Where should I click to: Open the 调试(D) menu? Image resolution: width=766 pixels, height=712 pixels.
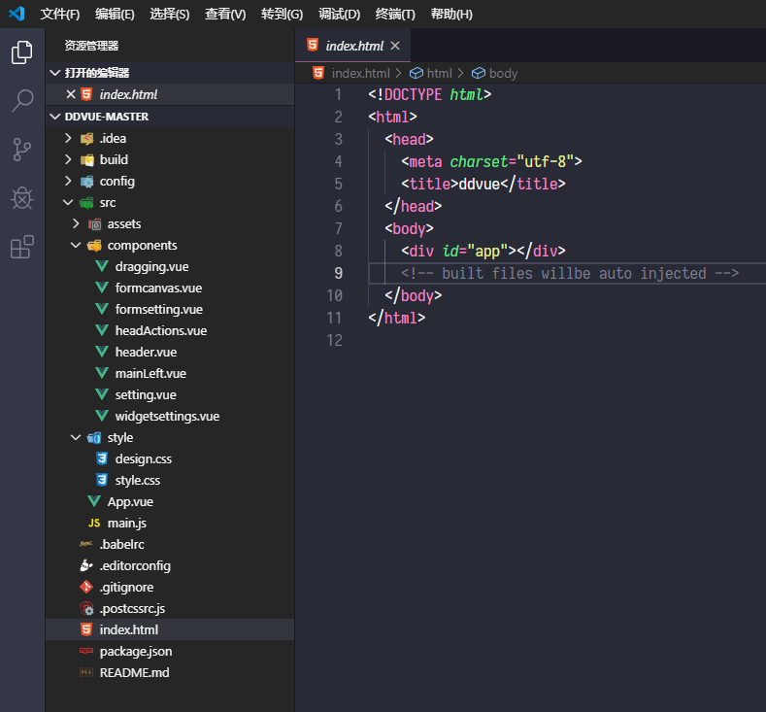pos(340,15)
